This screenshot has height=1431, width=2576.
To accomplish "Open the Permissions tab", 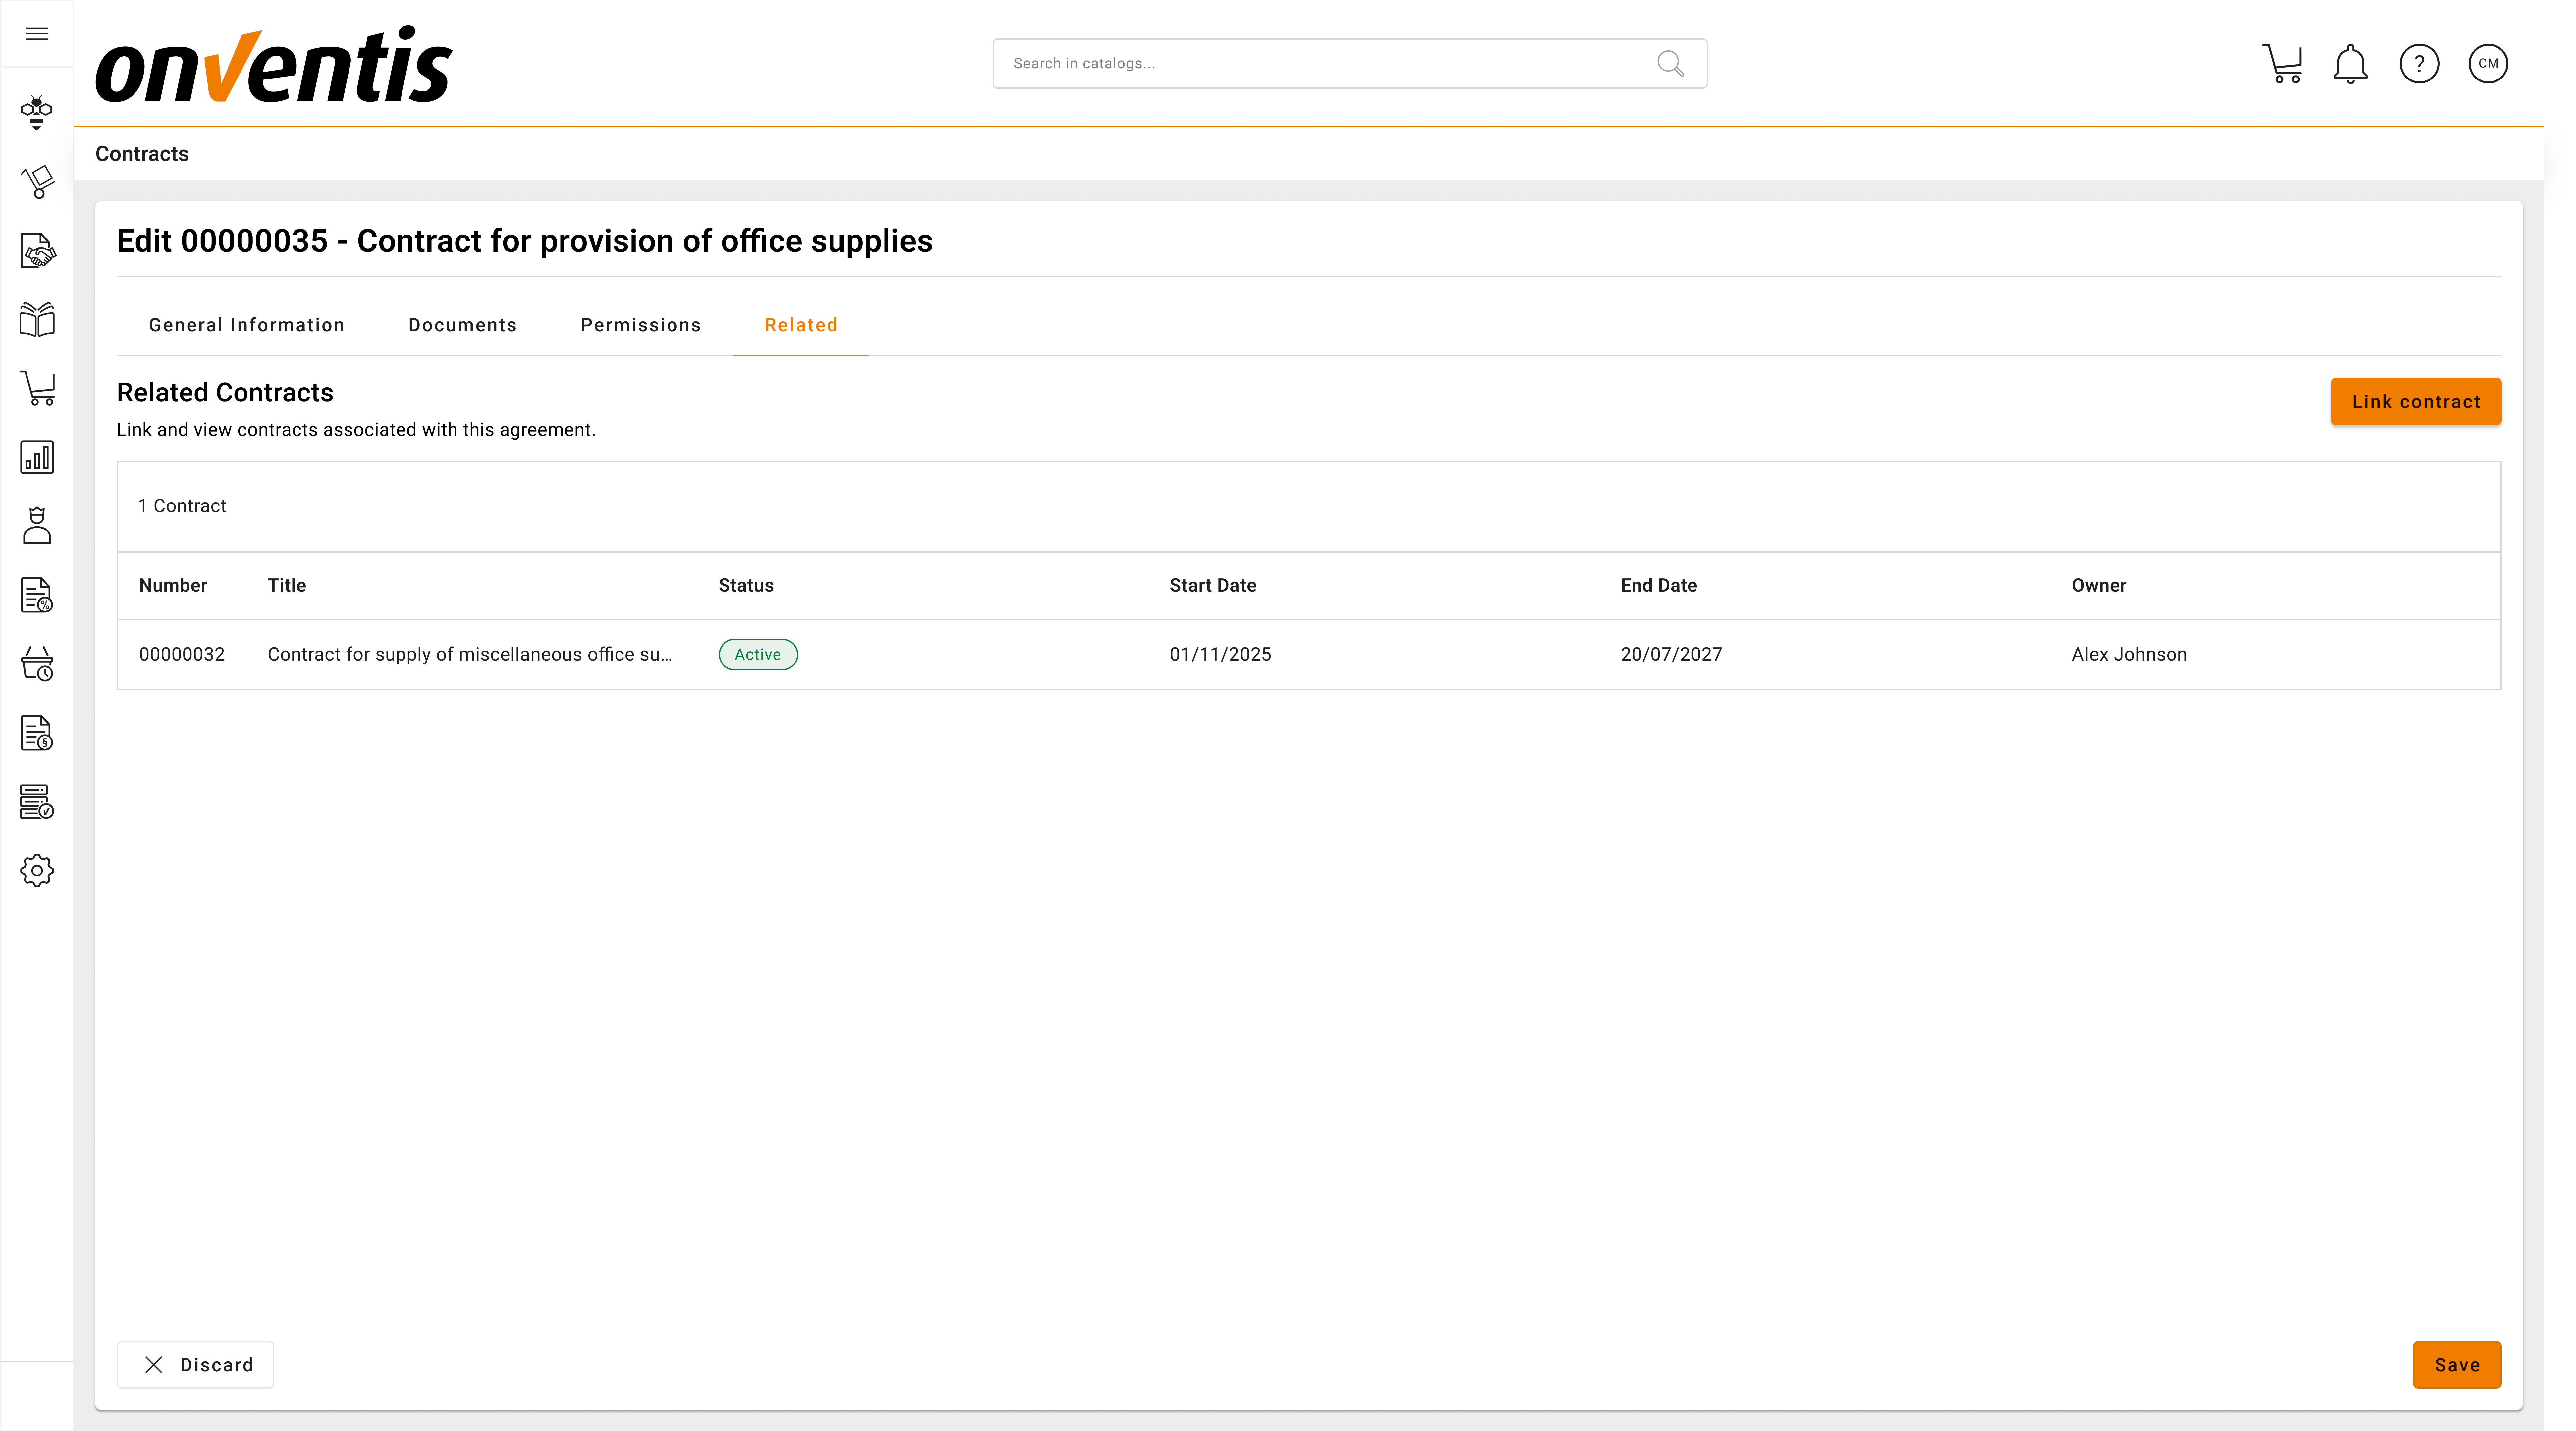I will coord(640,325).
